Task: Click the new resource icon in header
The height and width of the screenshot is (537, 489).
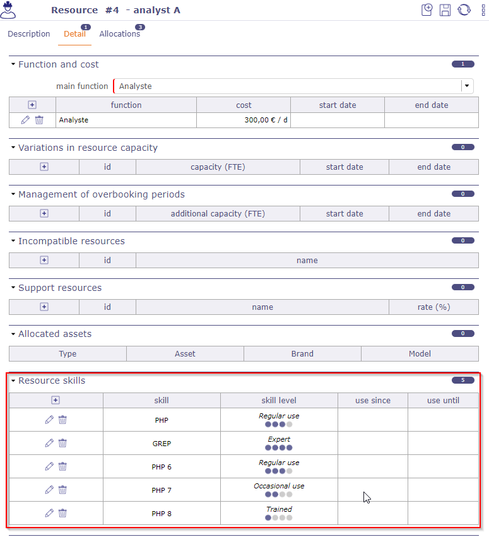Action: click(x=427, y=9)
